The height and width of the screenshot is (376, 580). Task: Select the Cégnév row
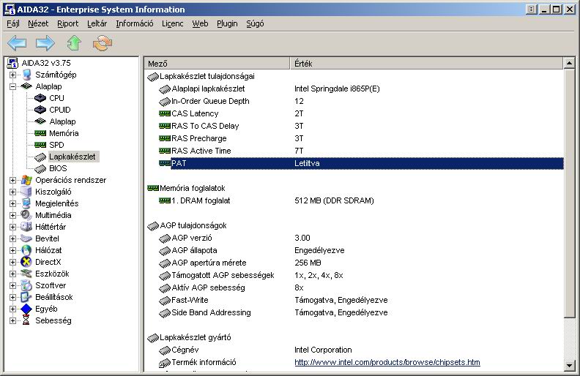coord(361,350)
